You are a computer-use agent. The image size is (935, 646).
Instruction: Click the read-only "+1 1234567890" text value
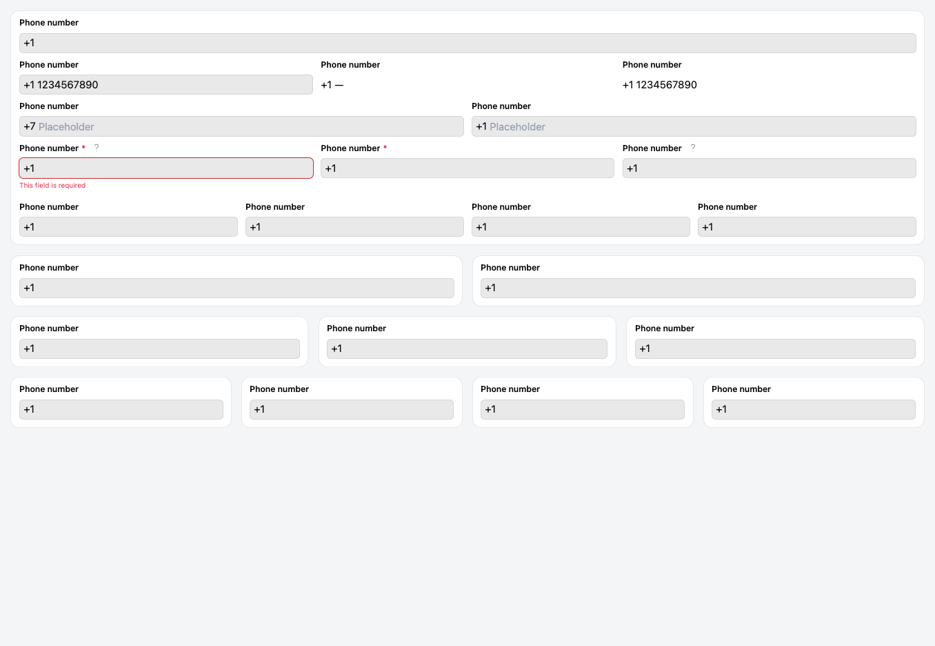660,85
